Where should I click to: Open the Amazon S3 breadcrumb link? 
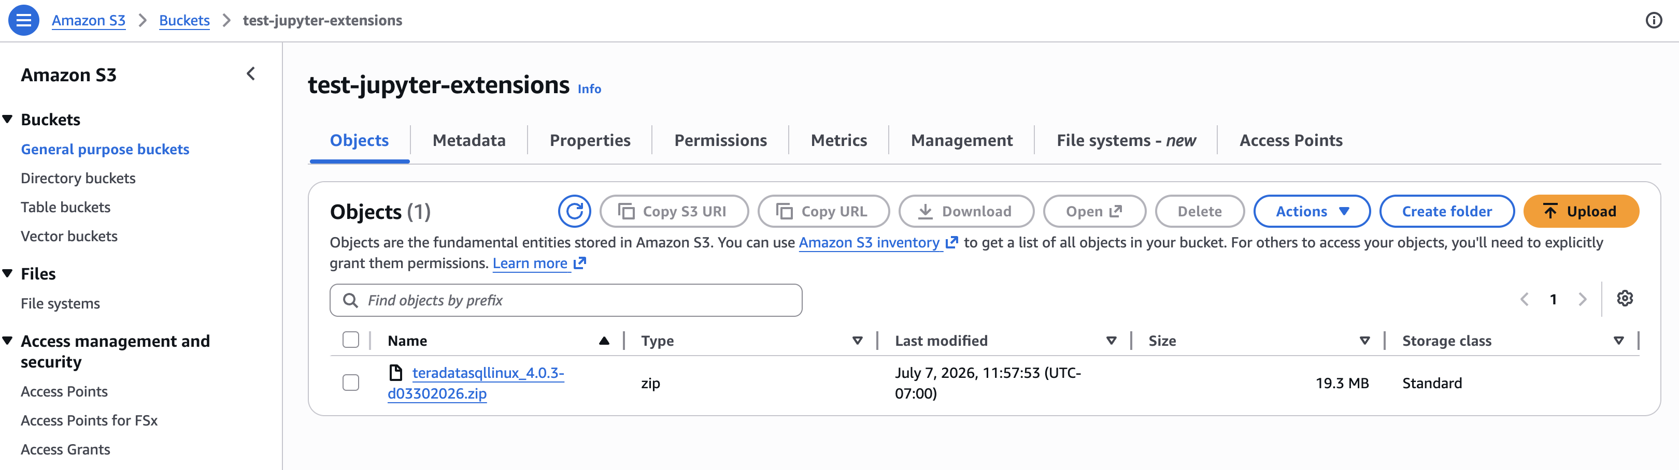tap(89, 20)
